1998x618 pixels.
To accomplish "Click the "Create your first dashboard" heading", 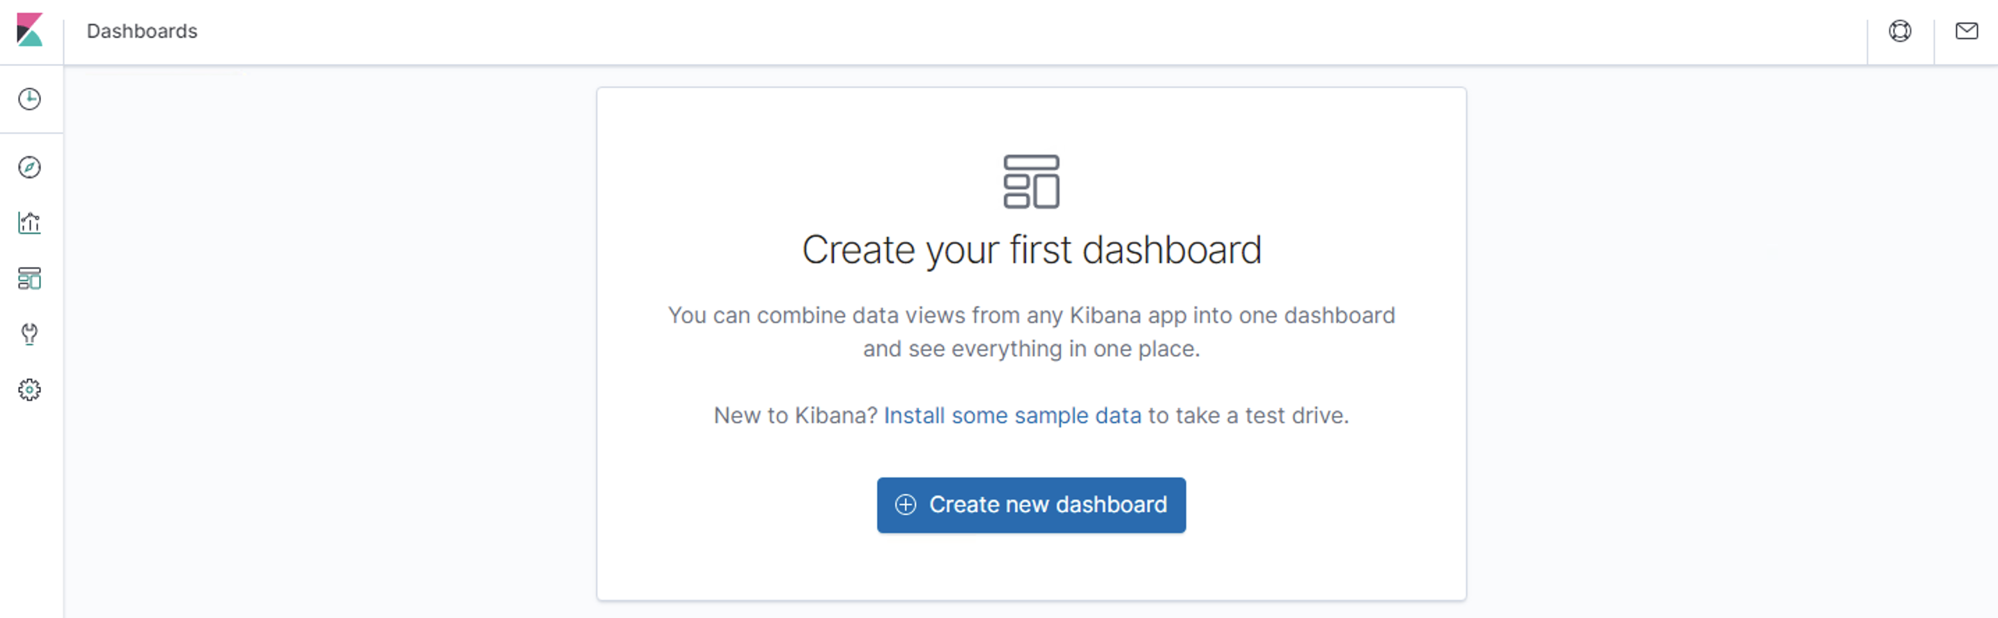I will [x=1031, y=250].
